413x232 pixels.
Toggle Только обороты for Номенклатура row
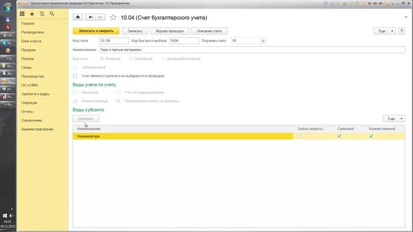coord(299,136)
